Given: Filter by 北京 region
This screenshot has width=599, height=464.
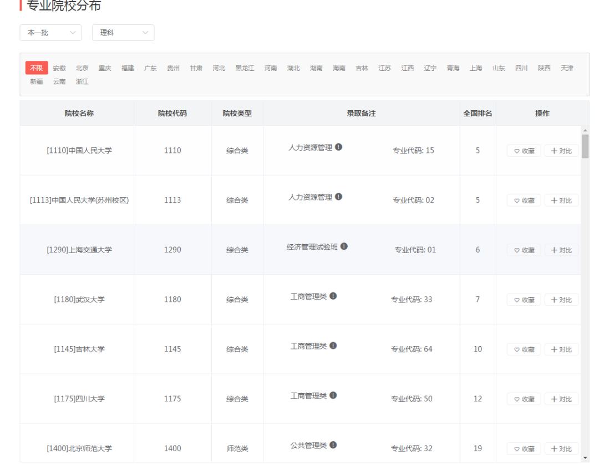Looking at the screenshot, I should click(x=82, y=68).
